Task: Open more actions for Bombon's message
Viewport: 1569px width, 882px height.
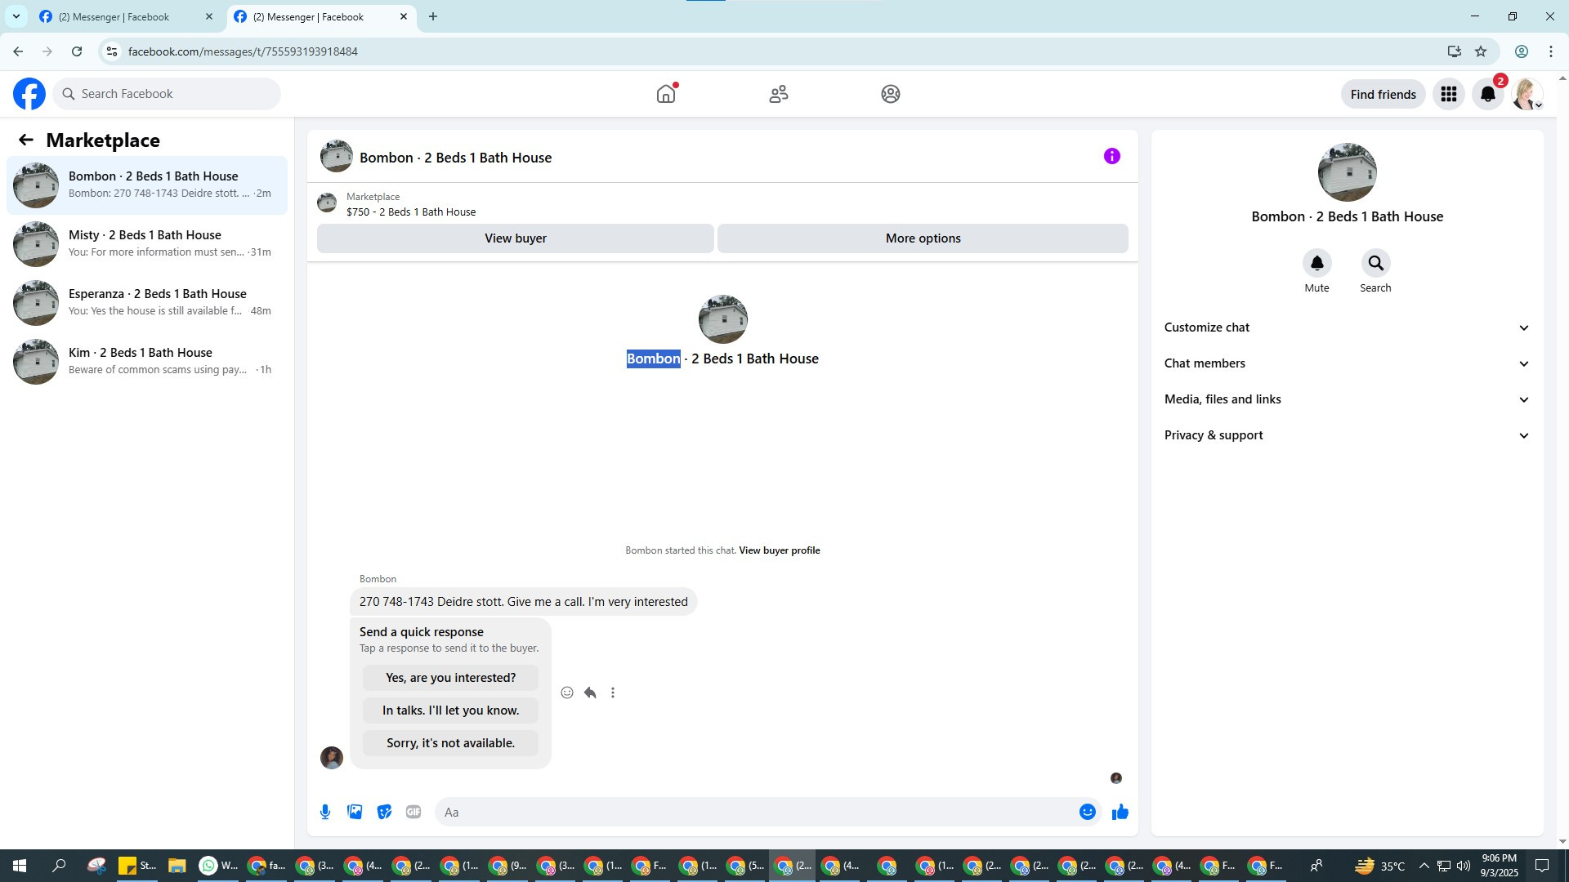Action: (x=613, y=693)
